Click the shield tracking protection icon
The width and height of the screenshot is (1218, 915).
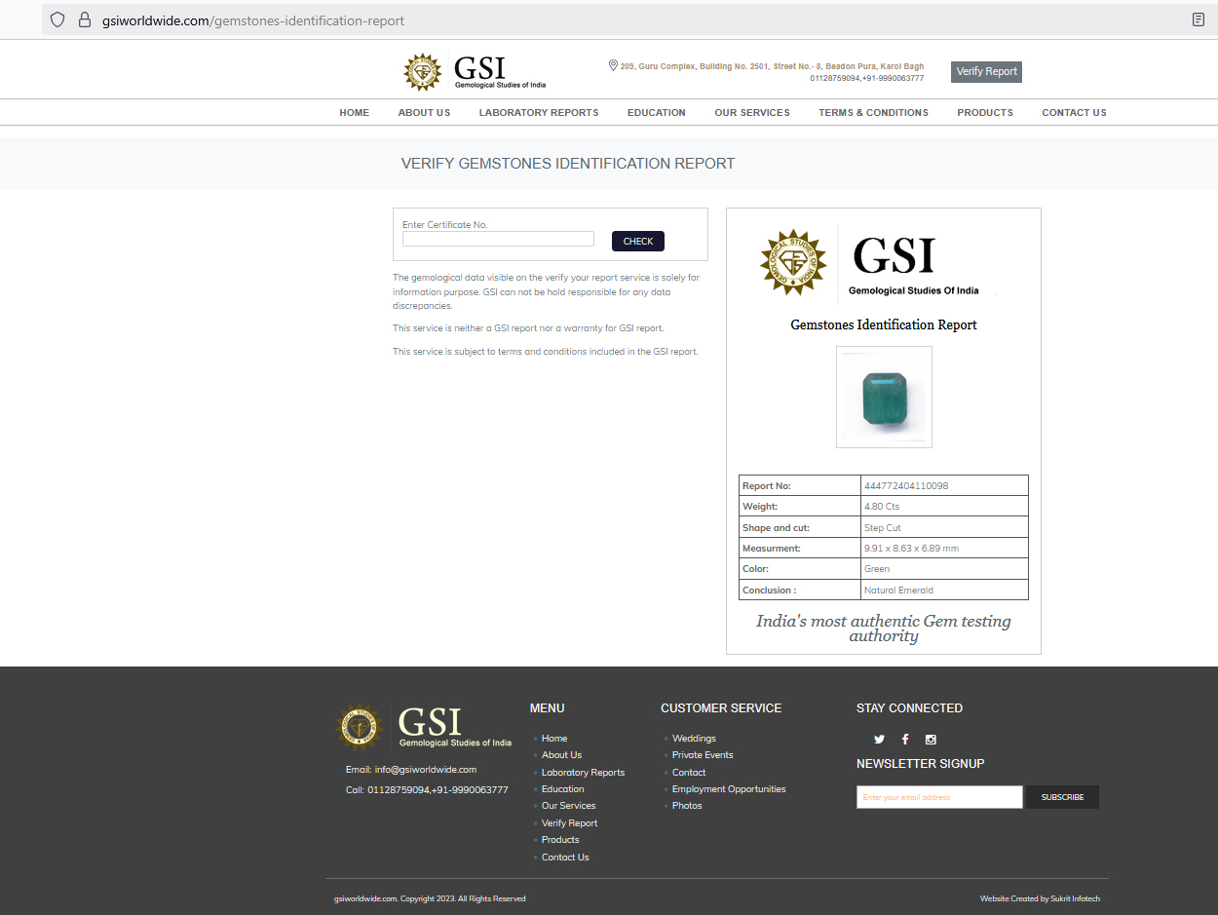point(57,19)
